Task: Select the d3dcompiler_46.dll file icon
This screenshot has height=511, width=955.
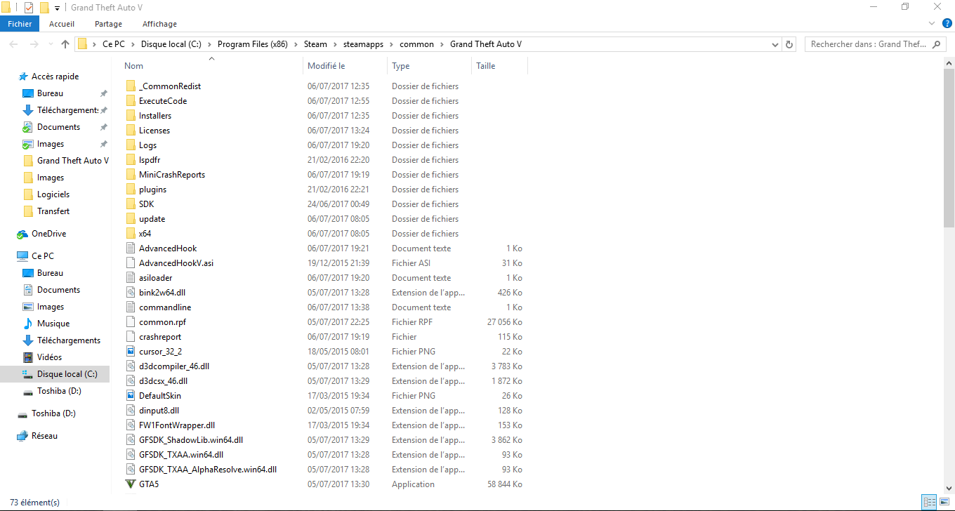Action: coord(130,366)
